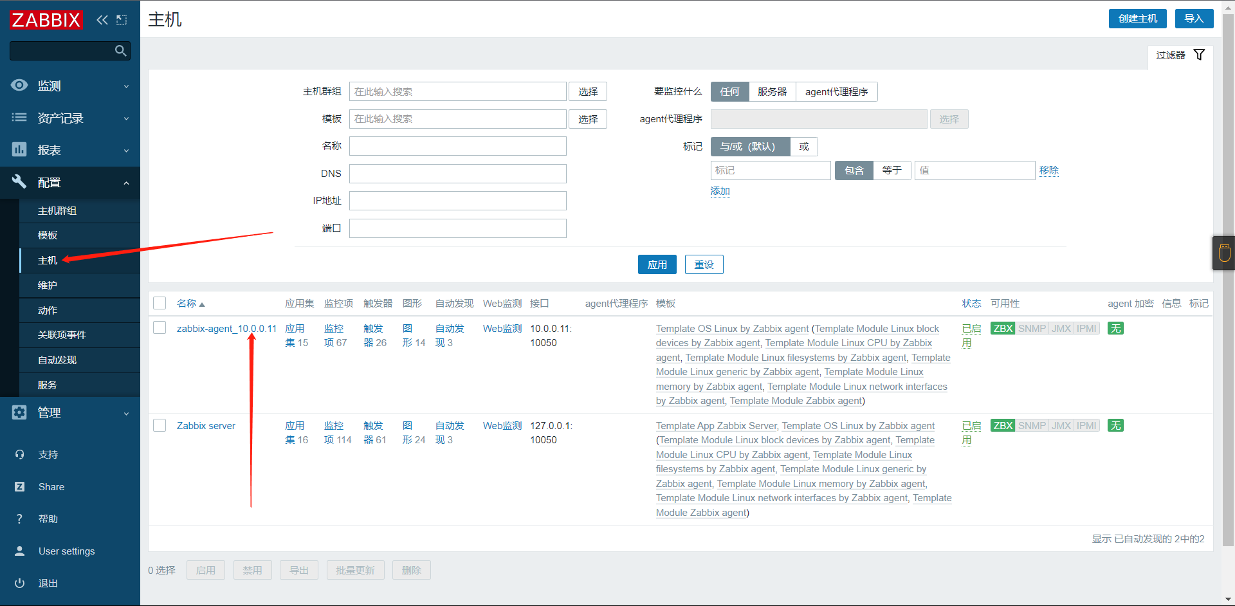Select agent代理程序 for 要监控什么

coord(836,92)
